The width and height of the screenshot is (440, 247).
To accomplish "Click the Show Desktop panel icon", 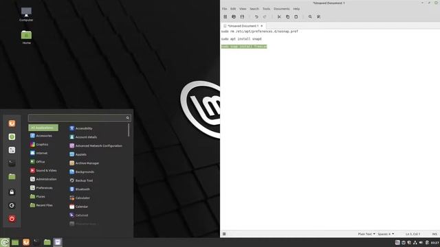I will click(x=15, y=242).
